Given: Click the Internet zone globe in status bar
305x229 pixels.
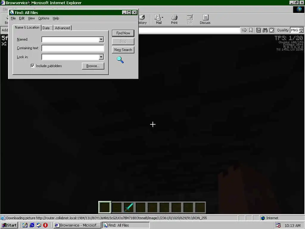Looking at the screenshot, I should (x=263, y=218).
